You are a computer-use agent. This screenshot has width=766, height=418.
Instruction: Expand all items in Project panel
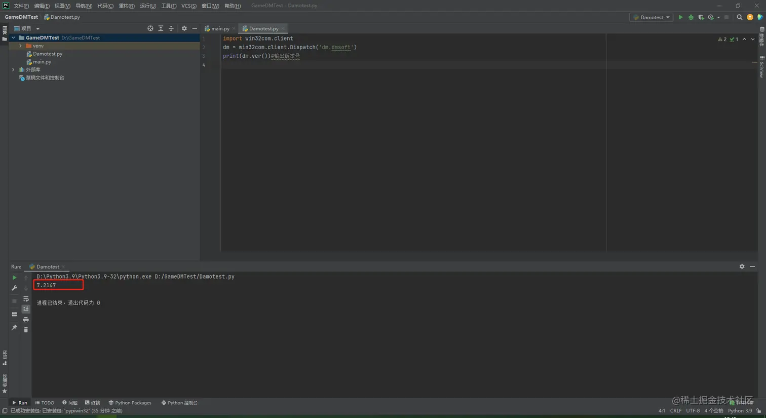pyautogui.click(x=161, y=28)
